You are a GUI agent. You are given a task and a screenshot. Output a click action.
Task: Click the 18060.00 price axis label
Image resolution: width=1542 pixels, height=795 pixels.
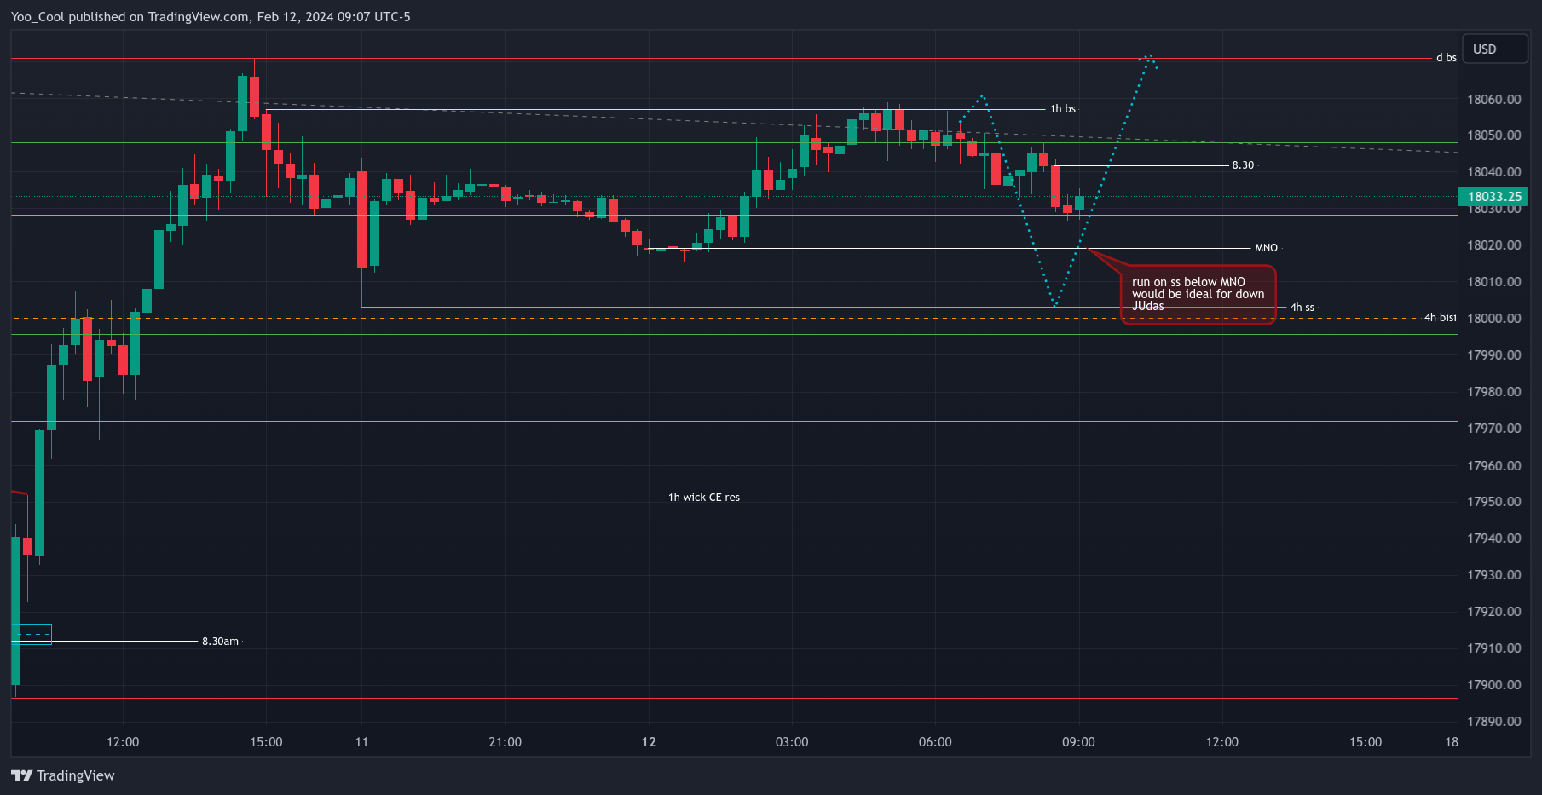[1493, 100]
